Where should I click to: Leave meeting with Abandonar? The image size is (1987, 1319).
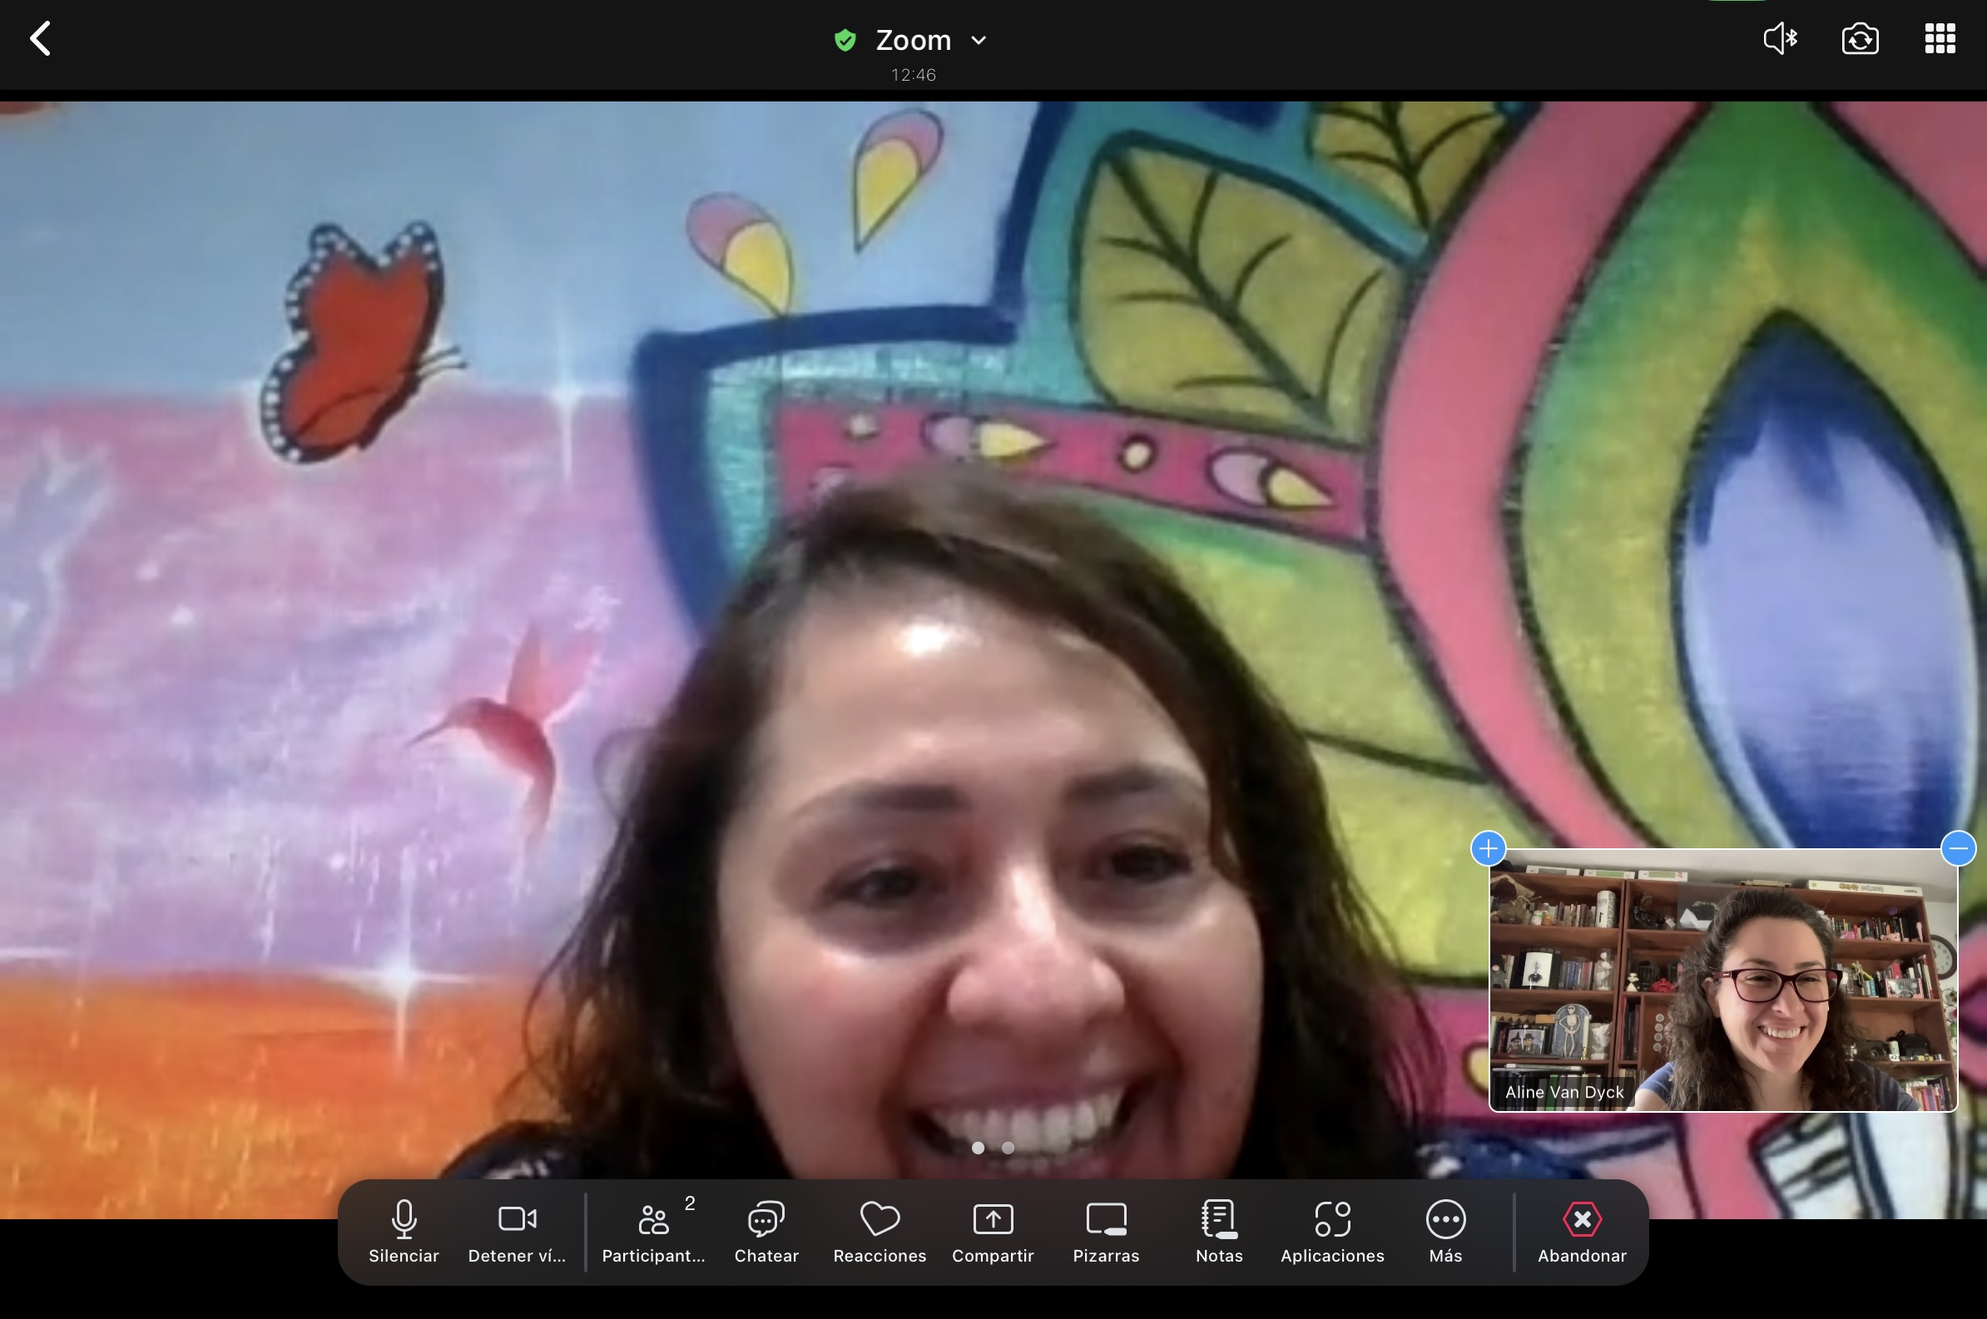[x=1581, y=1232]
